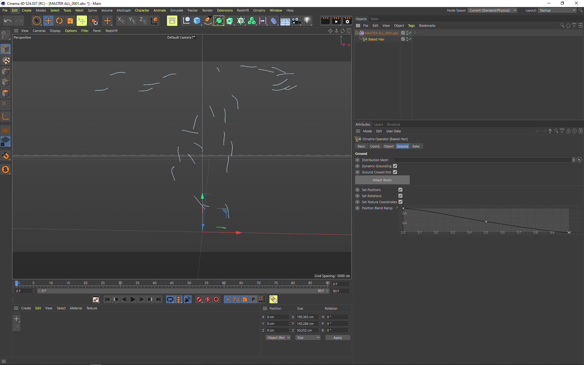Expand the Position Blend Ramp arrow

[x=397, y=208]
